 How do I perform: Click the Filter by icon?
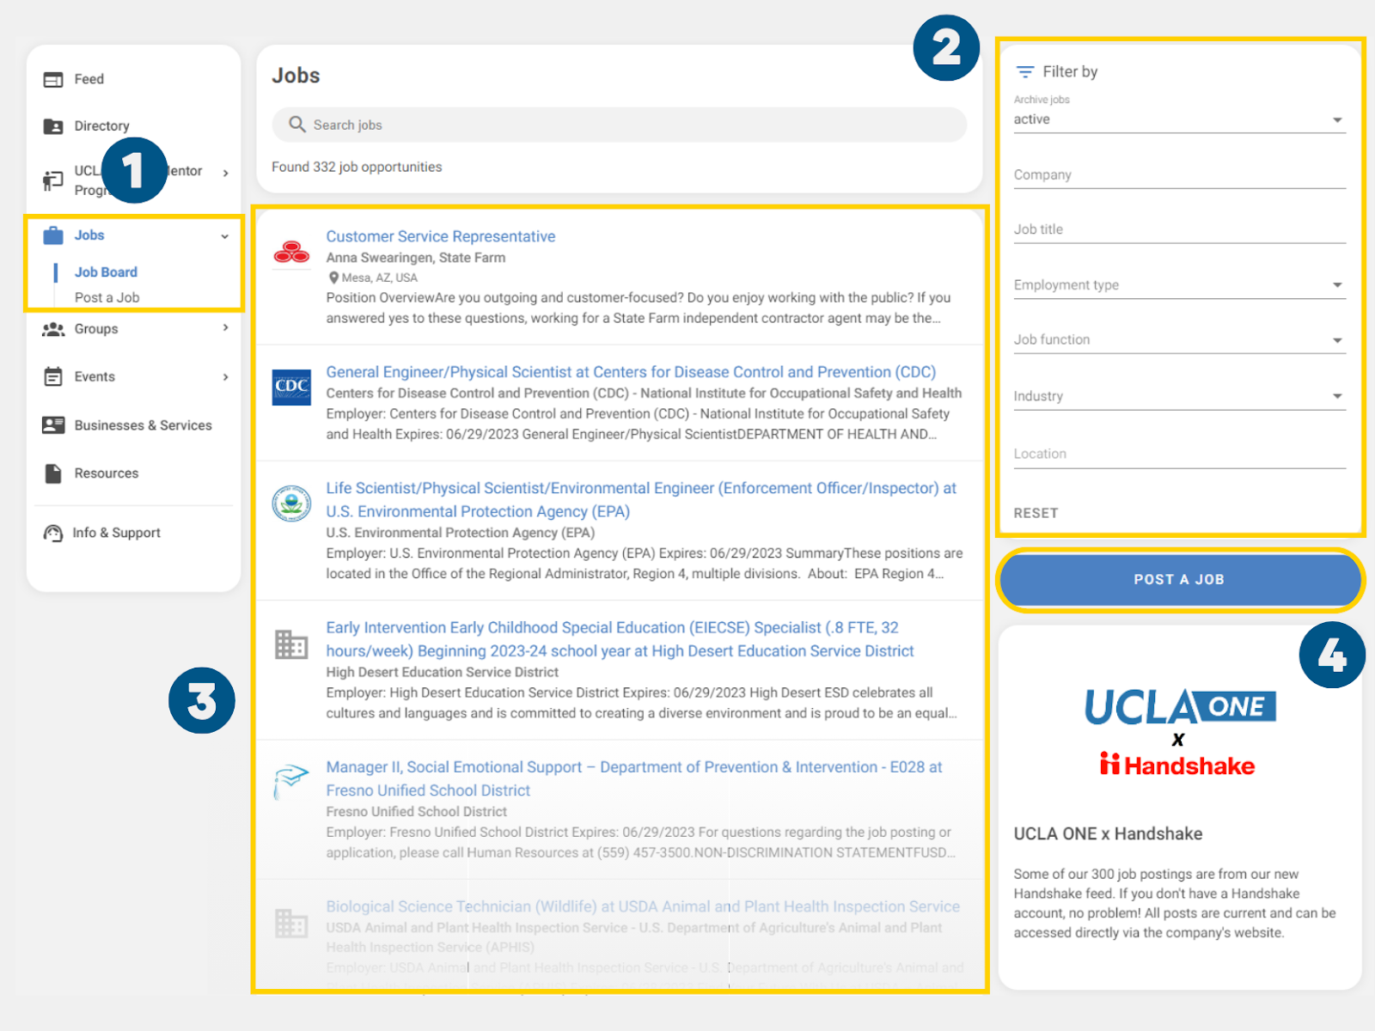[1025, 71]
